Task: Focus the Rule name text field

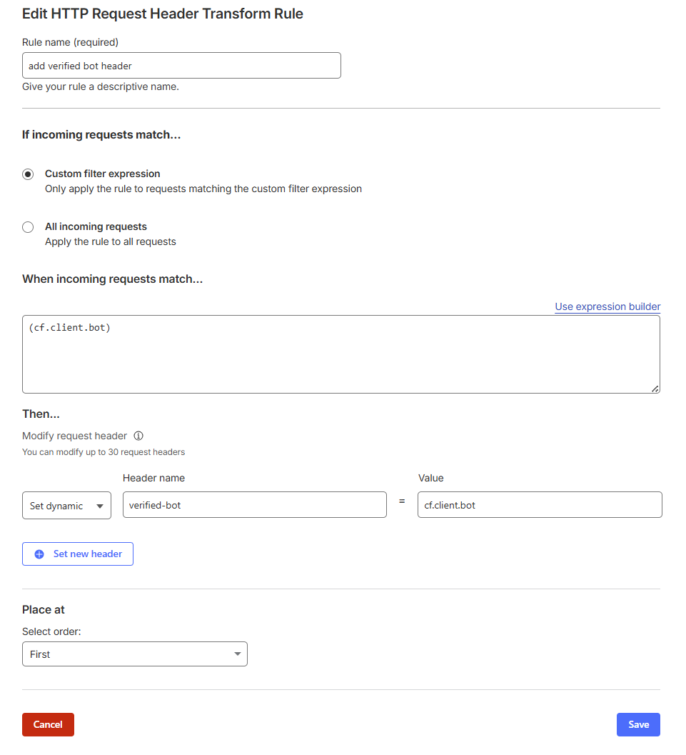Action: tap(181, 66)
